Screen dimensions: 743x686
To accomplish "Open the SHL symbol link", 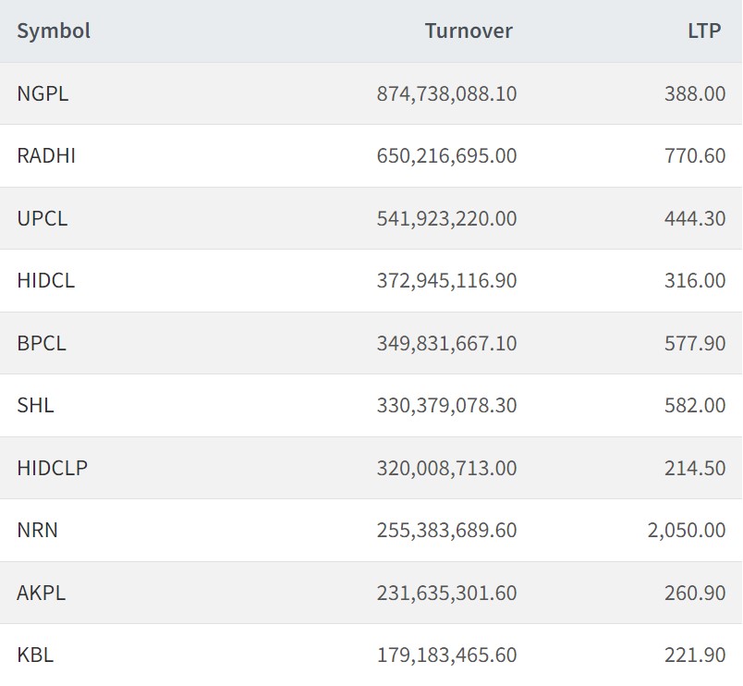I will (35, 405).
